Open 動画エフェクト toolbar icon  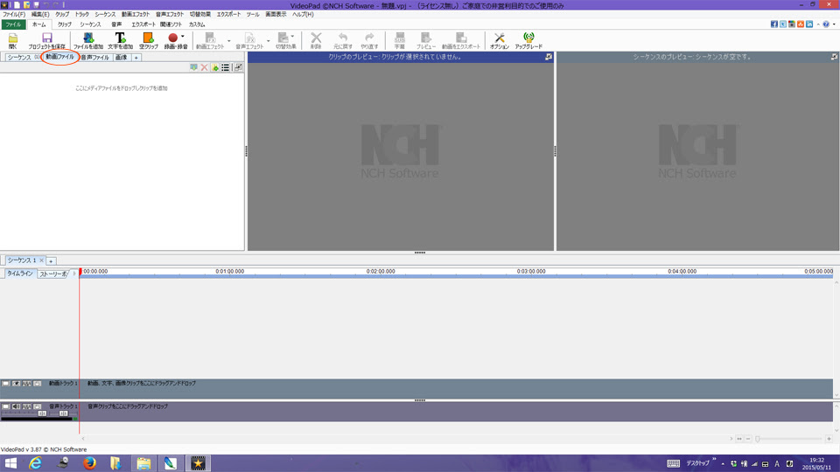coord(210,41)
